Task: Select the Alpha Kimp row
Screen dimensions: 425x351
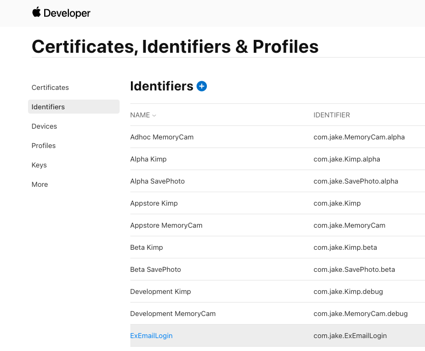Action: tap(148, 159)
